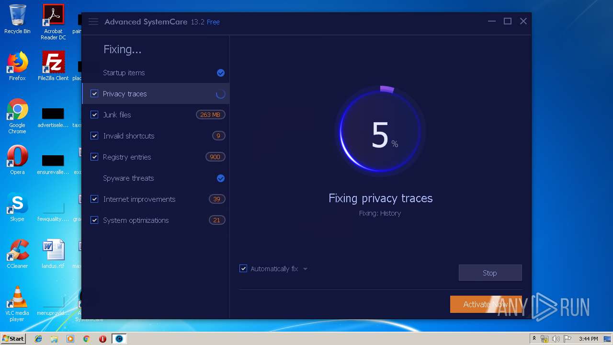The image size is (613, 345).
Task: Open Google Chrome desktop icon
Action: [17, 116]
